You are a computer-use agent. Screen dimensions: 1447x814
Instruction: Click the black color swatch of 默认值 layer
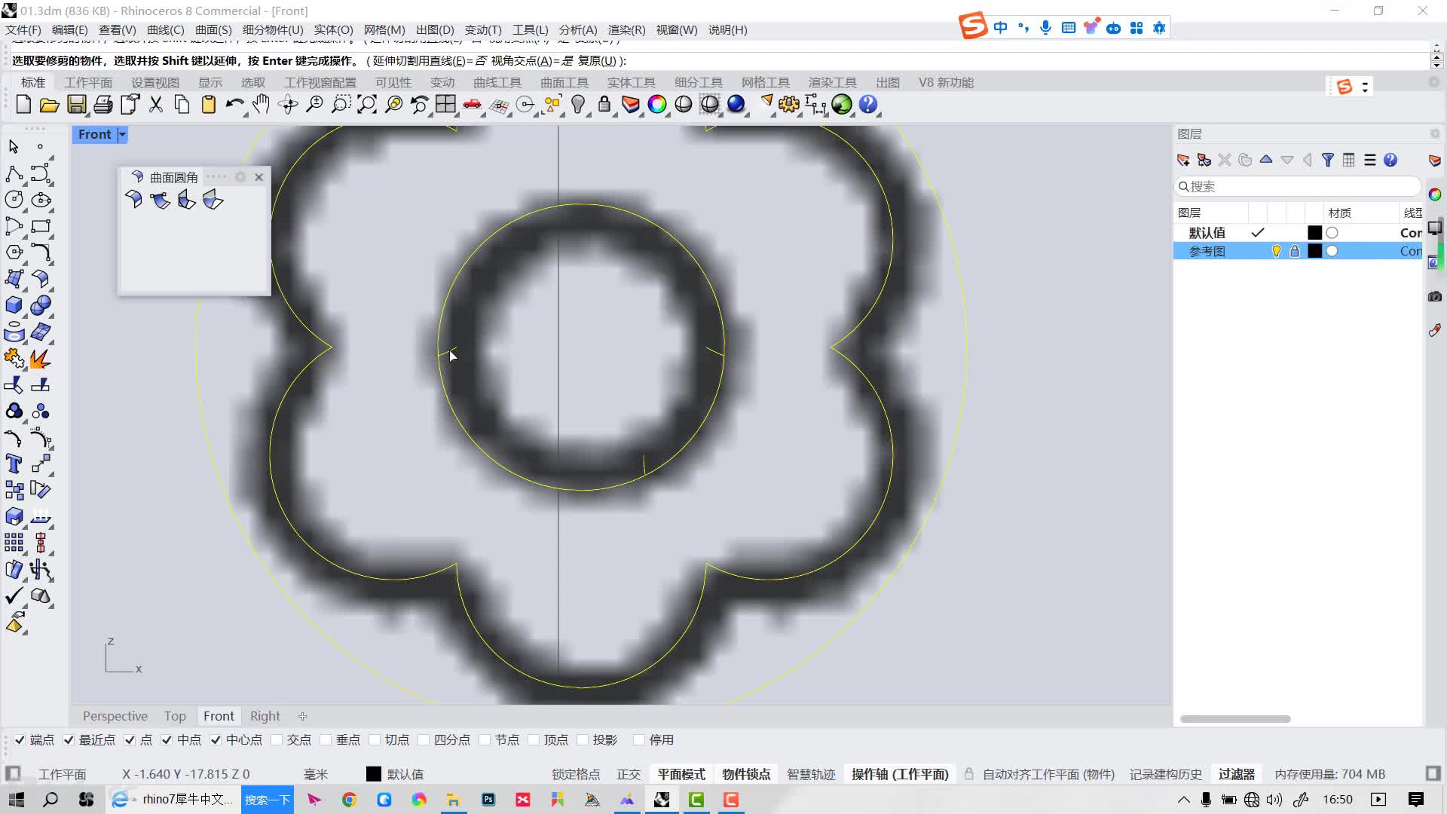[x=1314, y=233]
